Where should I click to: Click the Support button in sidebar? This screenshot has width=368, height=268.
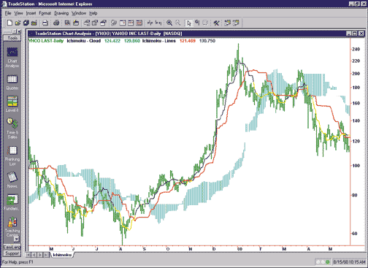(12, 253)
